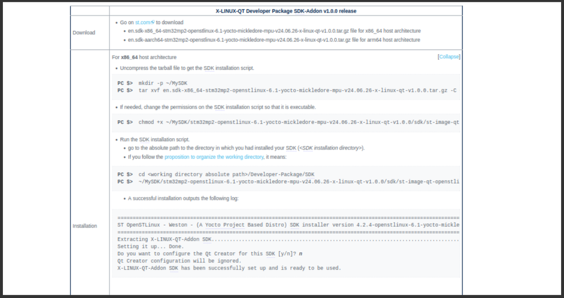The height and width of the screenshot is (298, 564).
Task: Collapse the x86_64 host architecture section
Action: [x=449, y=57]
